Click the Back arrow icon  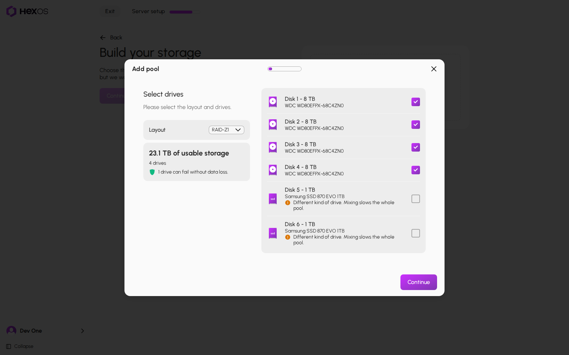103,38
